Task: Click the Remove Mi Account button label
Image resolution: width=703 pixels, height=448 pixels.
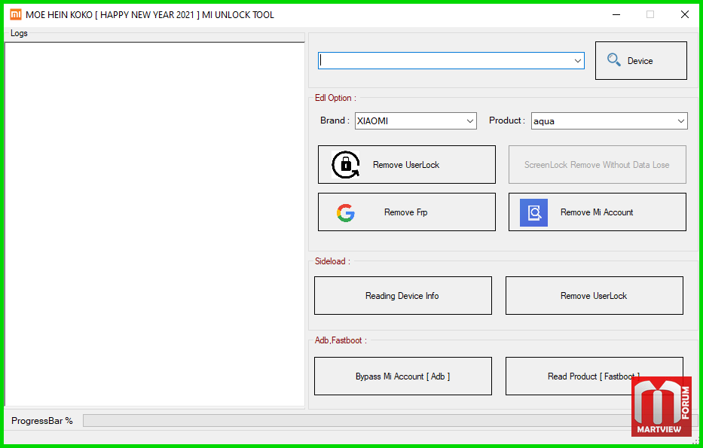Action: click(597, 212)
